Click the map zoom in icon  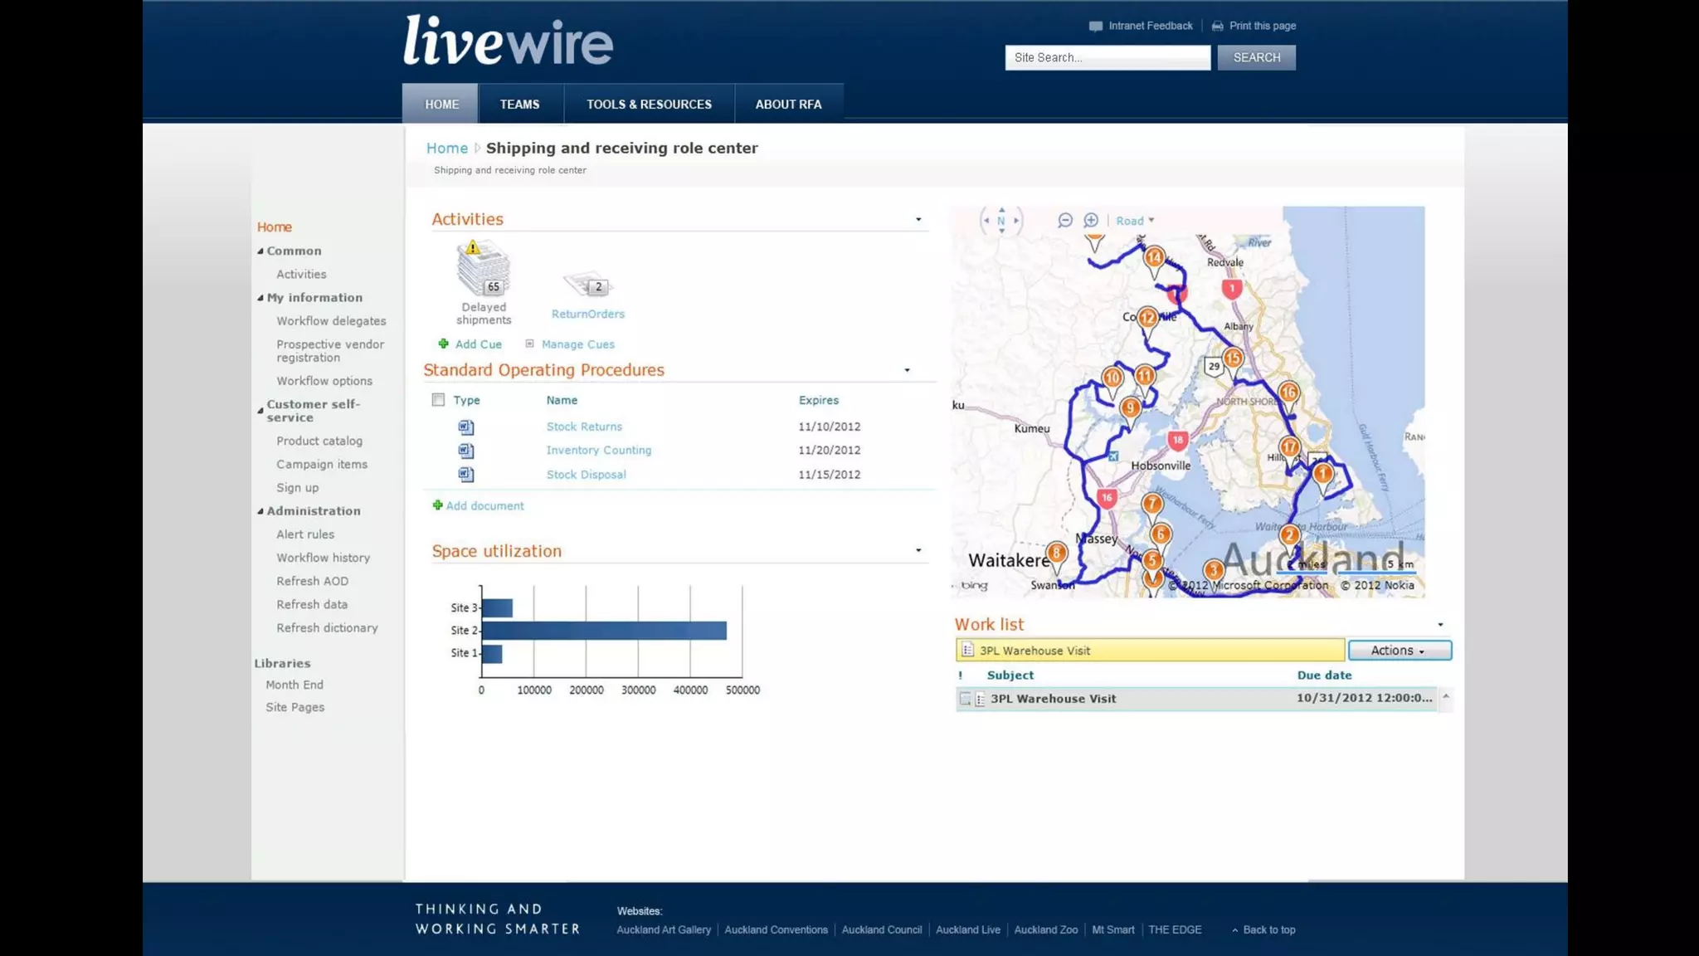pyautogui.click(x=1091, y=220)
